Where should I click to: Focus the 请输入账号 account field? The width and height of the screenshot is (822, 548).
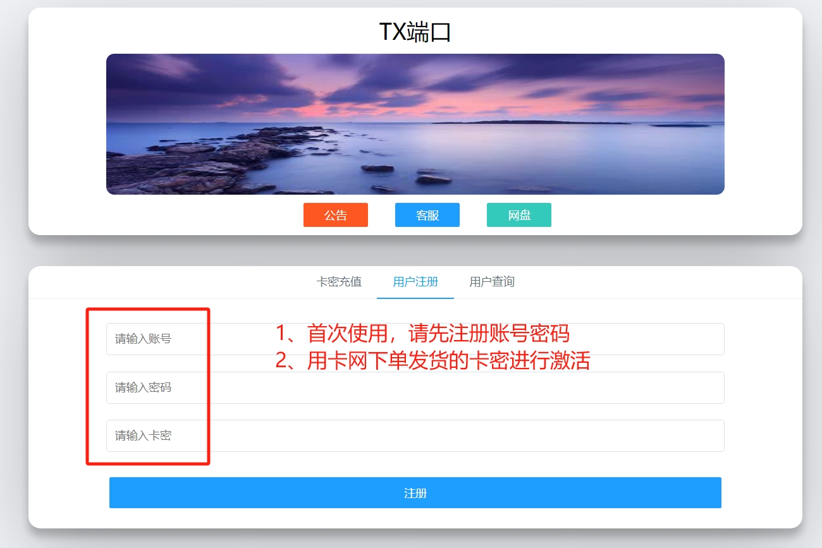click(x=415, y=339)
